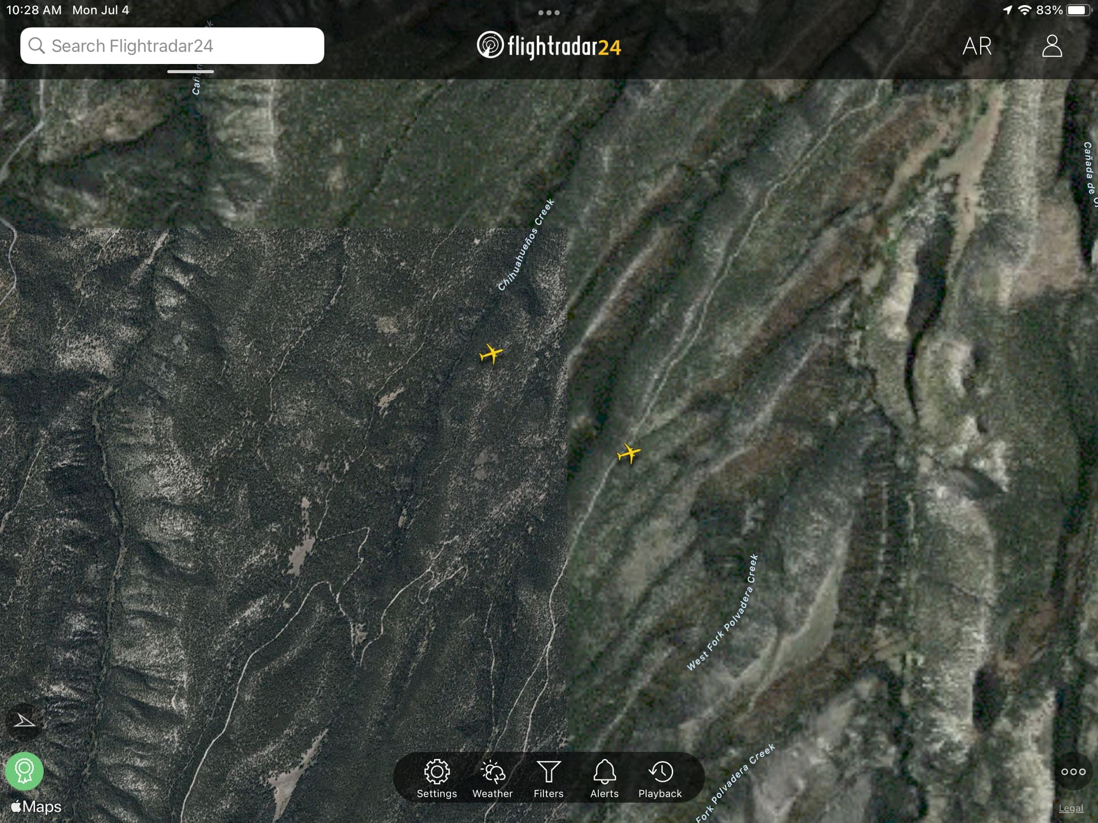Select the upper yellow aircraft on map
The height and width of the screenshot is (823, 1098).
491,354
